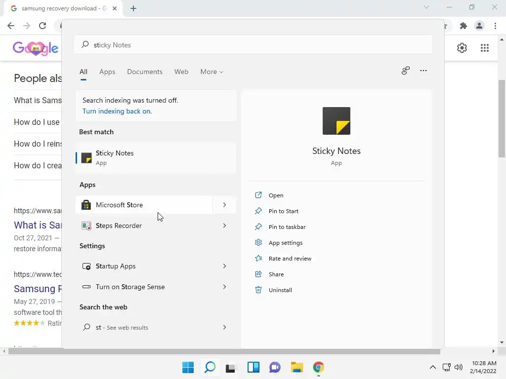Click Turn indexing back on link
Screen dimensions: 506x379
(x=117, y=111)
